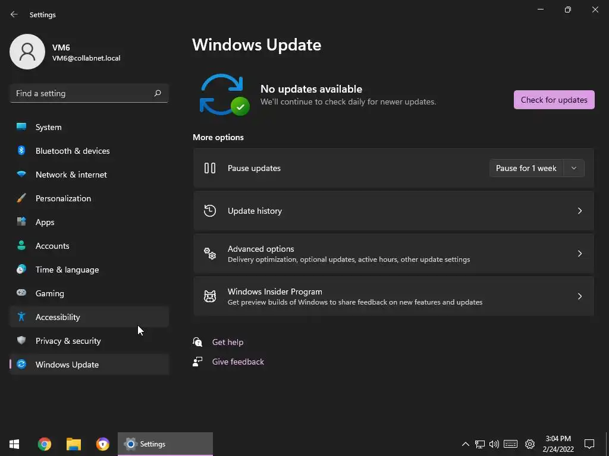This screenshot has width=609, height=456.
Task: Select the System monitor icon
Action: click(x=21, y=126)
